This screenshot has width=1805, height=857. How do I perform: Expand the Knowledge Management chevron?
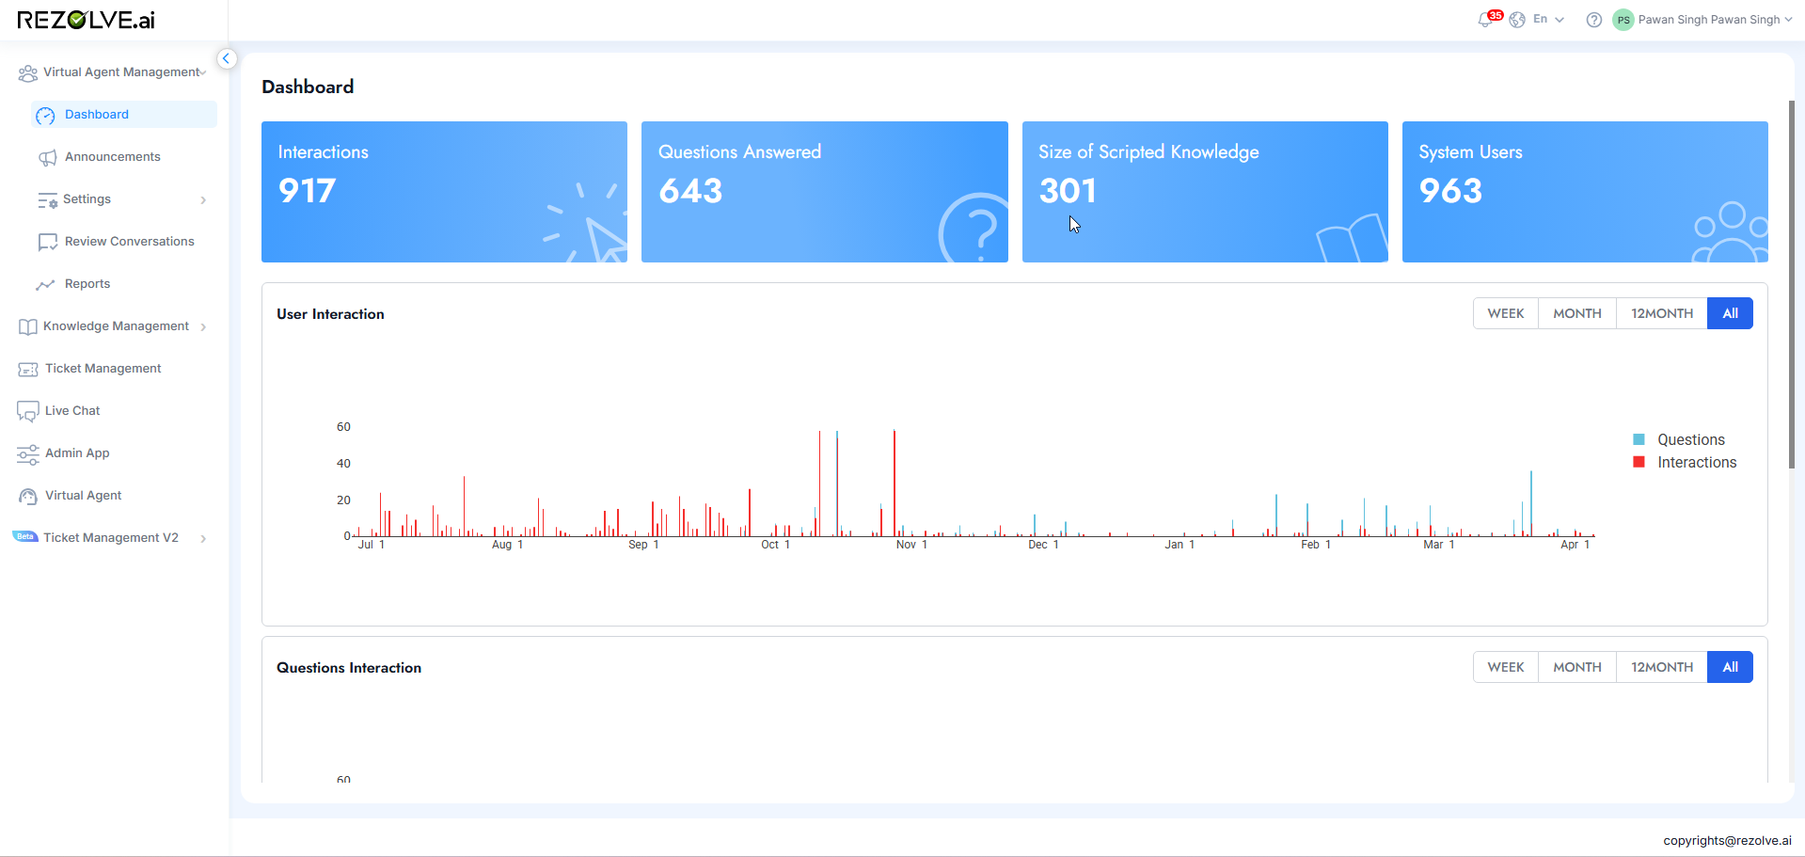point(203,327)
